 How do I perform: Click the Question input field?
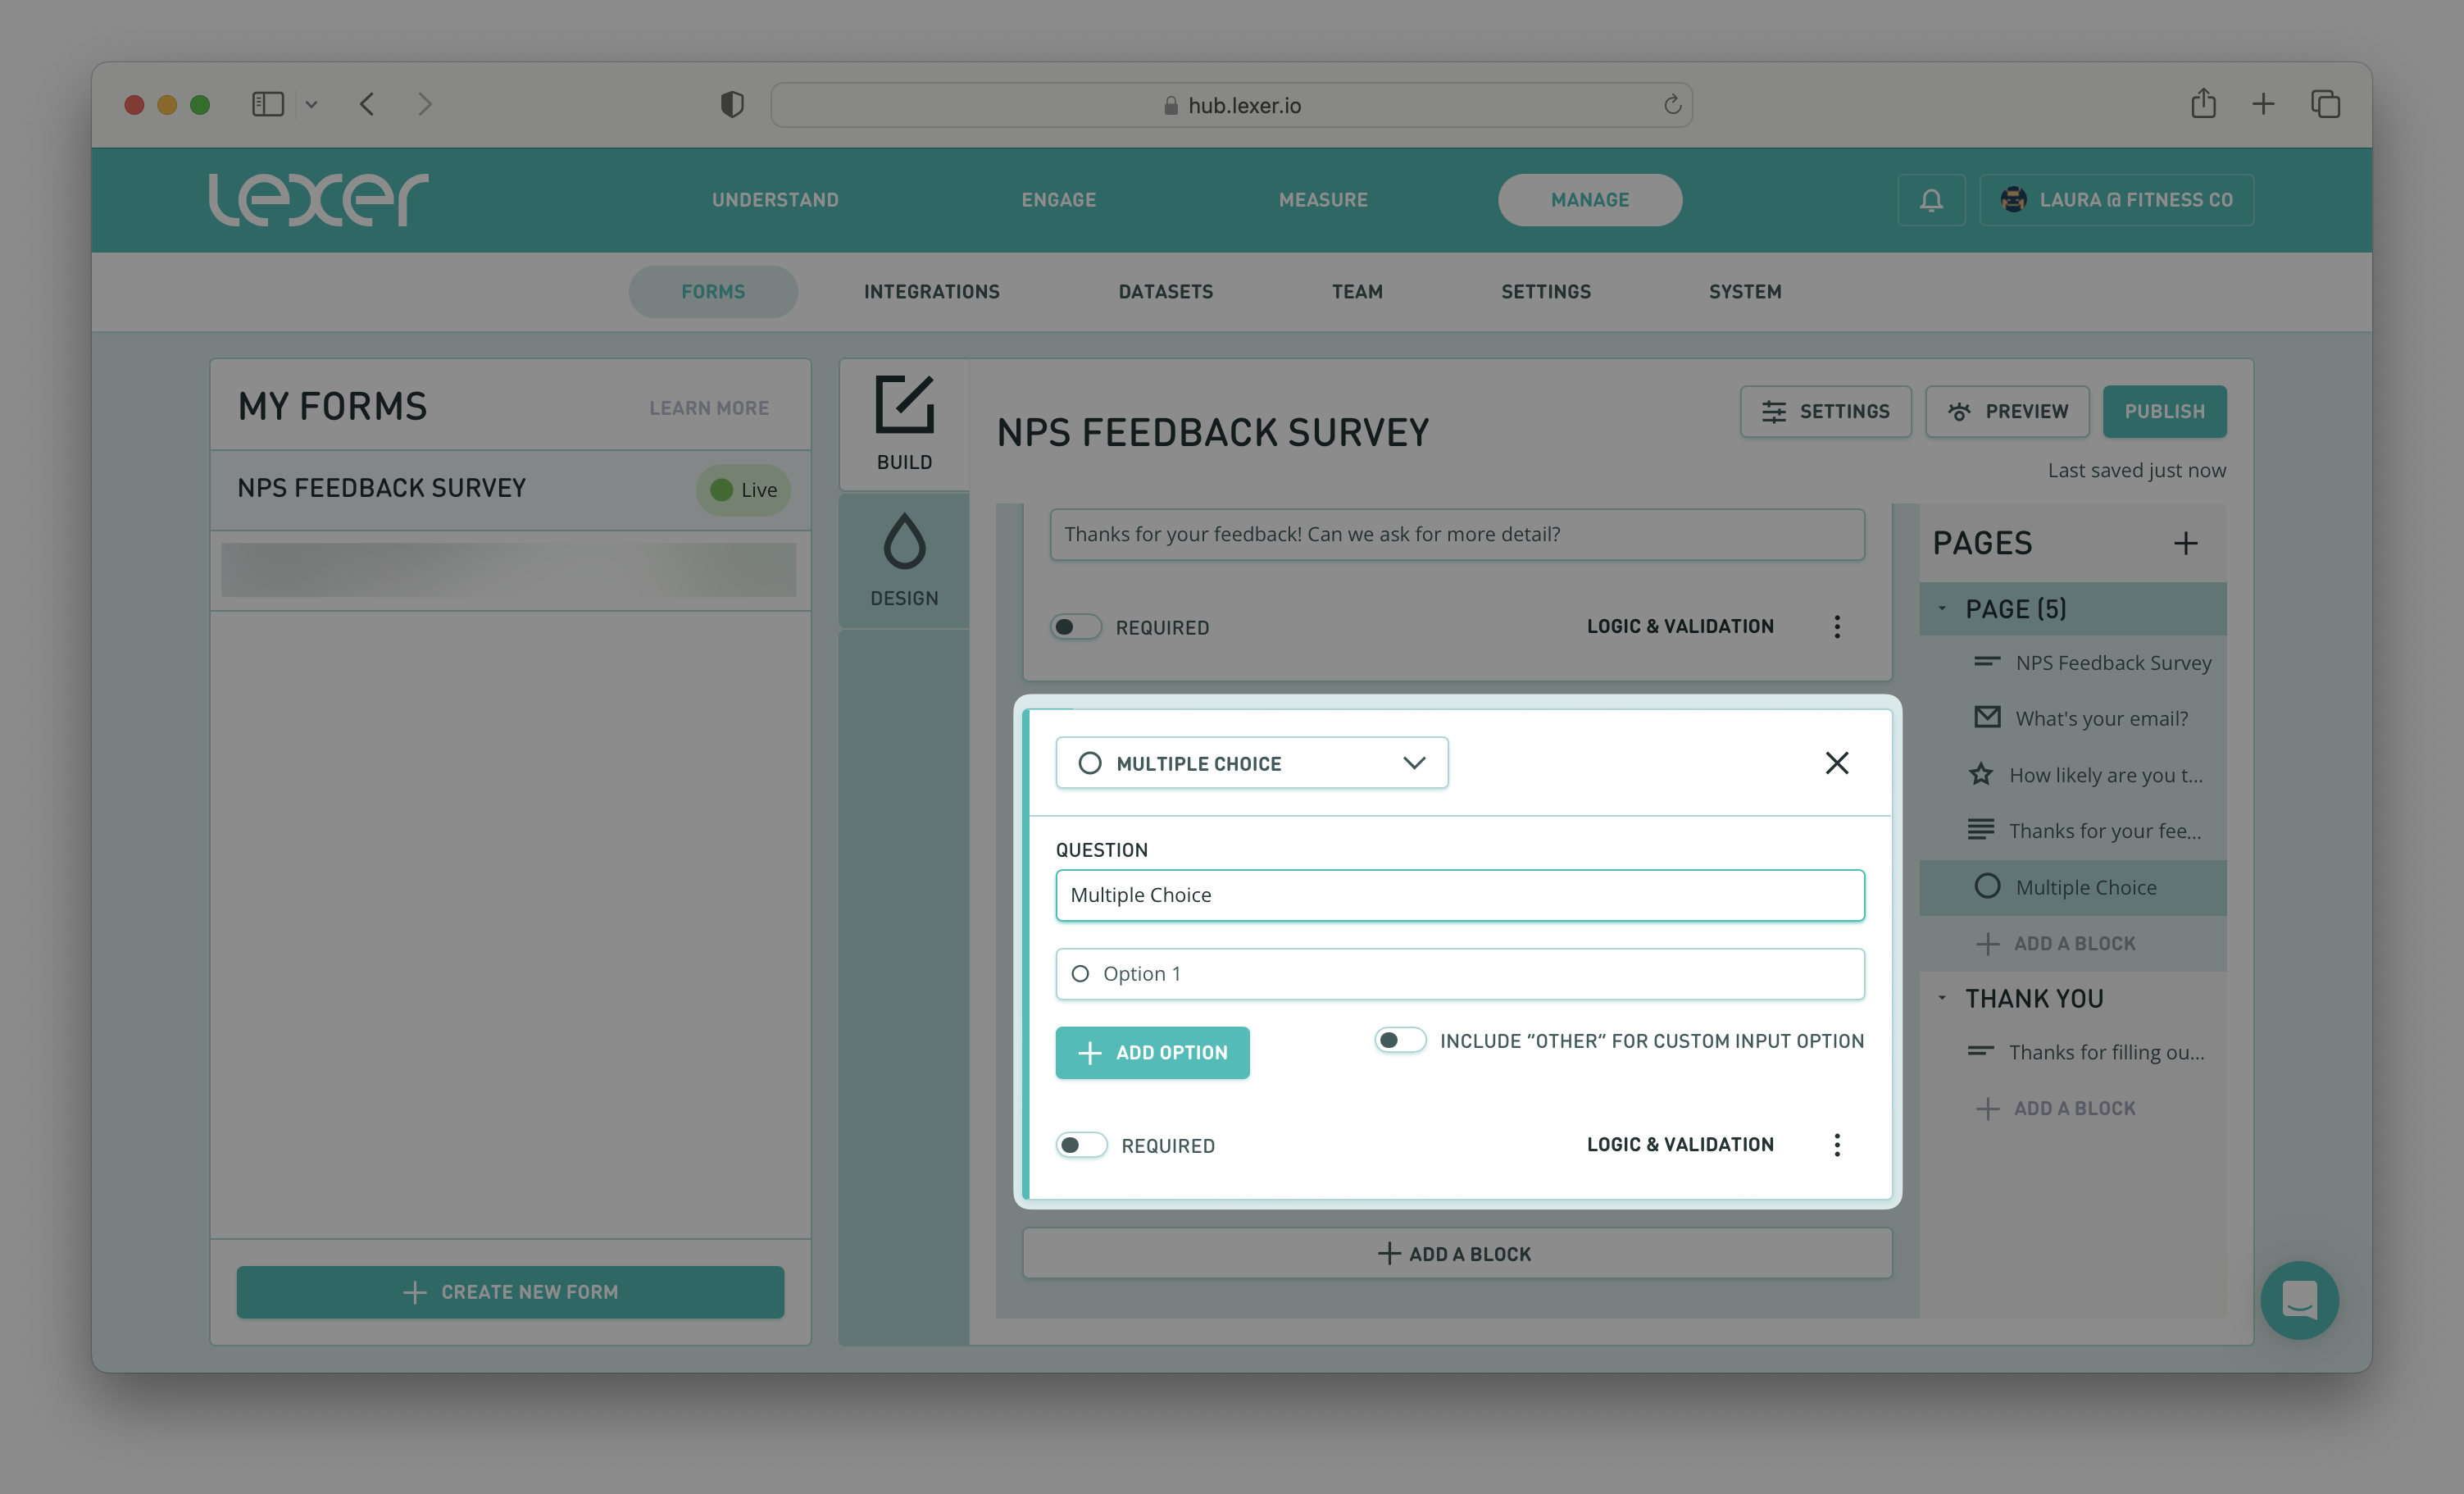tap(1459, 895)
